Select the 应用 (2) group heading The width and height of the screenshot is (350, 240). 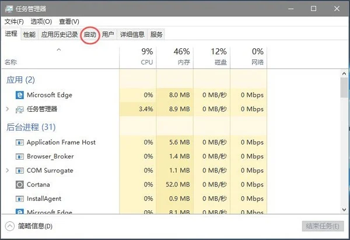click(20, 80)
